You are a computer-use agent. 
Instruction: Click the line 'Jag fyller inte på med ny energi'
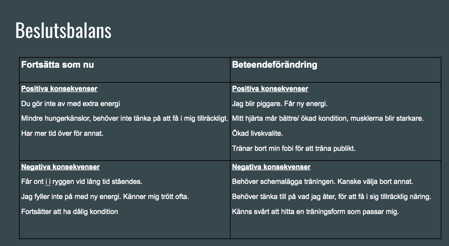[105, 197]
